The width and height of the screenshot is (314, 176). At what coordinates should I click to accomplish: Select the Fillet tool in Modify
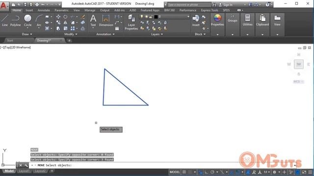click(x=73, y=22)
